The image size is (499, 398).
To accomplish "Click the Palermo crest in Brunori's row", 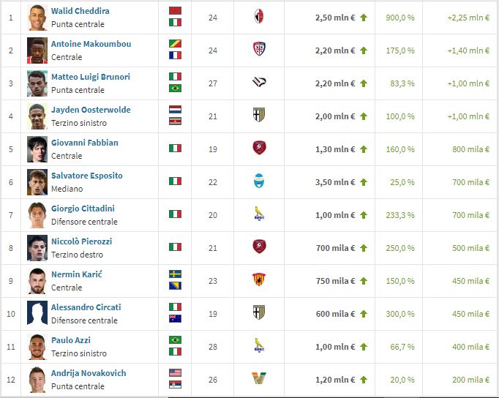I will coord(258,83).
